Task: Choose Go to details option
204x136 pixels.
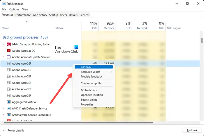Action: pos(94,90)
